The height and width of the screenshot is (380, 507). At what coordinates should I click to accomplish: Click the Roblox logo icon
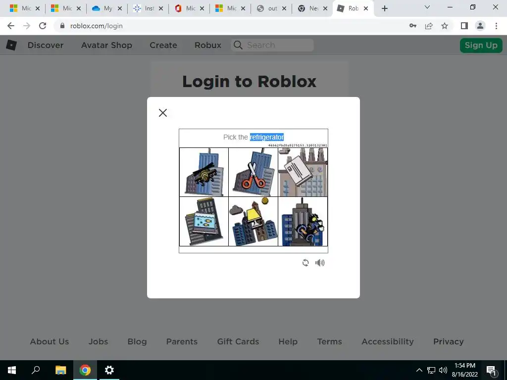11,45
